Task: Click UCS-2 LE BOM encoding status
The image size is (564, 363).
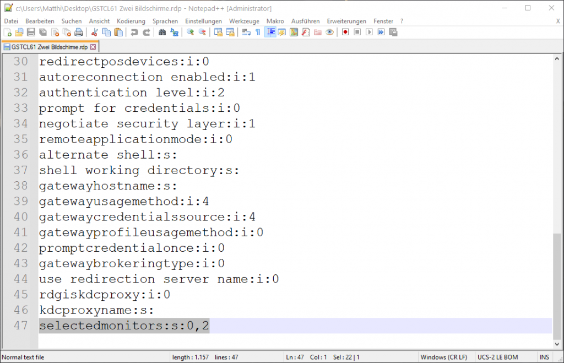Action: (497, 357)
